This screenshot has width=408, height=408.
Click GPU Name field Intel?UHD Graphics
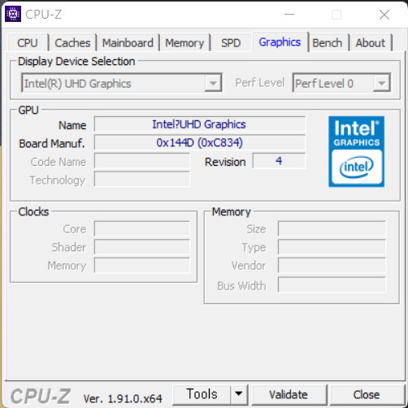(x=200, y=124)
